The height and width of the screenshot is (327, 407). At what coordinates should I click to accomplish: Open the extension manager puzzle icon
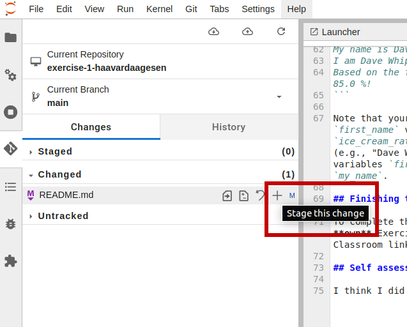click(11, 261)
